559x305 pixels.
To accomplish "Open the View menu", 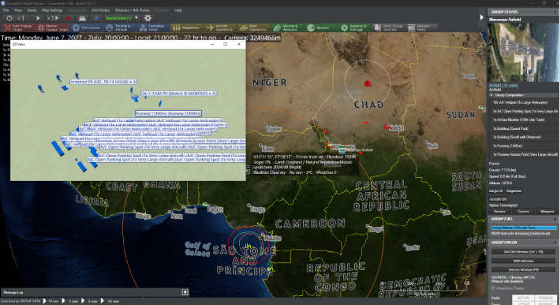I will [18, 10].
